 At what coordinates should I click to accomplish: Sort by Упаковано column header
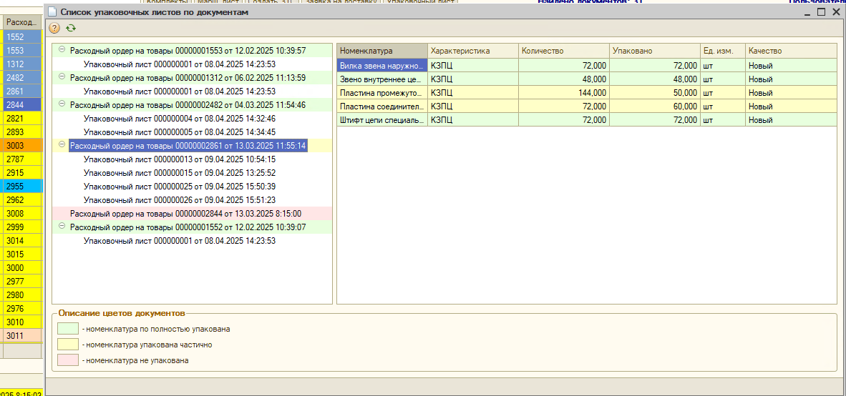click(654, 51)
